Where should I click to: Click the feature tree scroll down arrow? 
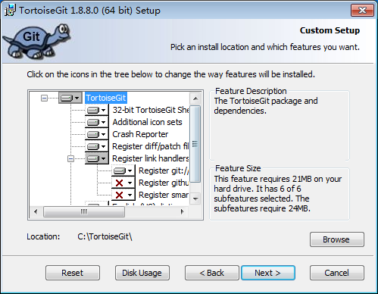[195, 199]
